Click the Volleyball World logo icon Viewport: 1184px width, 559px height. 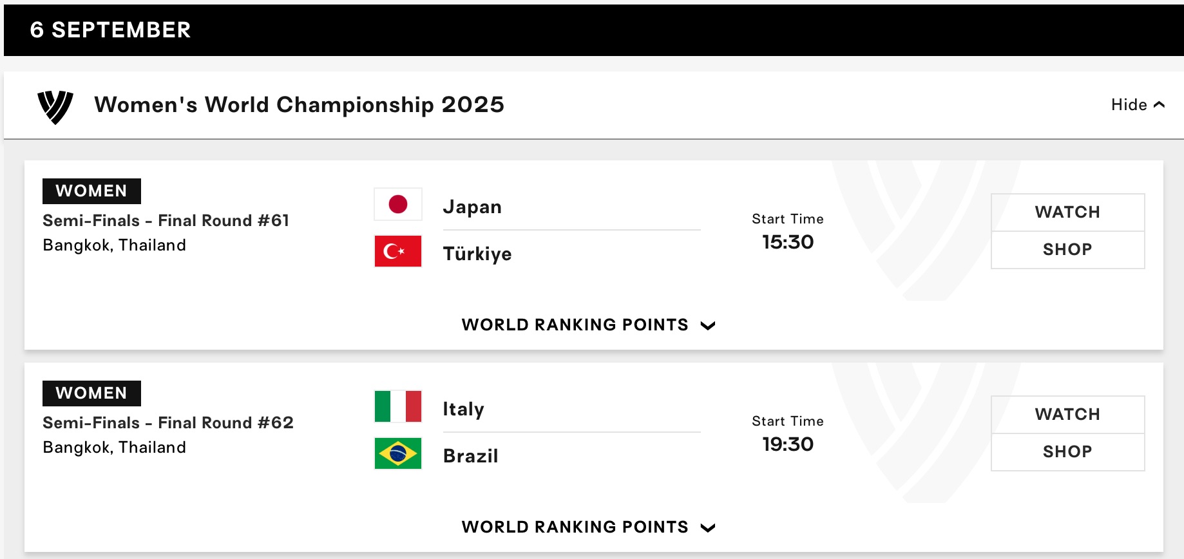tap(55, 106)
